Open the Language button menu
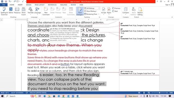 38,11
